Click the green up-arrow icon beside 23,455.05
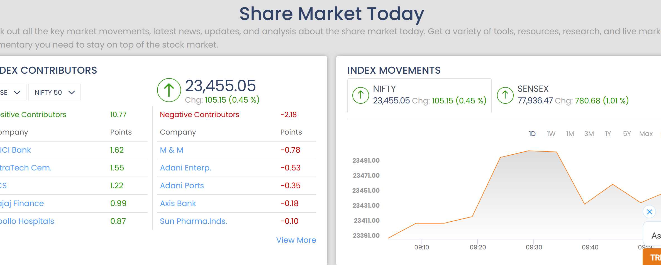Viewport: 661px width, 265px height. point(169,90)
